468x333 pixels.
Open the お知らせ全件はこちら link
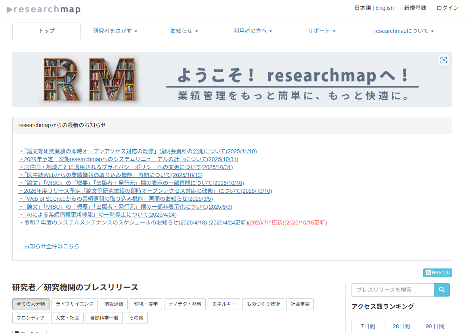point(49,246)
